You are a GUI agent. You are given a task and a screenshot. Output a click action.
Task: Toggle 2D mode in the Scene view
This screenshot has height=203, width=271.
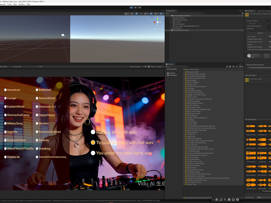pyautogui.click(x=132, y=14)
